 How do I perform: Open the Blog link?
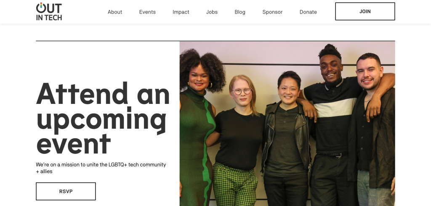(240, 12)
